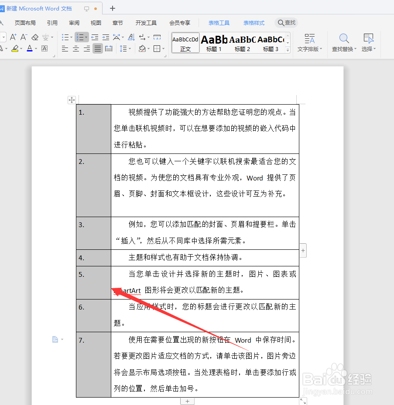This screenshot has width=394, height=405.
Task: Open Chinese layout character scaling tool
Action: 116,37
